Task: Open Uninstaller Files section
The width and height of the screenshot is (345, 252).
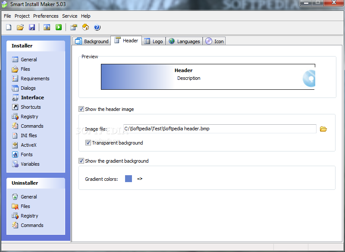Action: (21, 206)
